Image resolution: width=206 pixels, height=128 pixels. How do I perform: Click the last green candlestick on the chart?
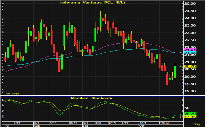[175, 72]
